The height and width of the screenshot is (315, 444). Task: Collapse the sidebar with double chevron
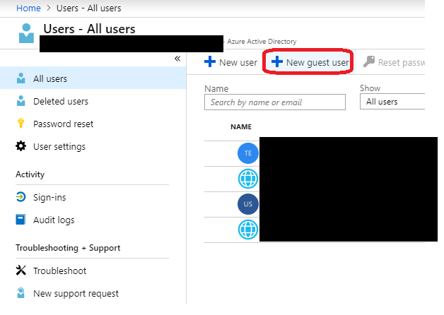177,59
